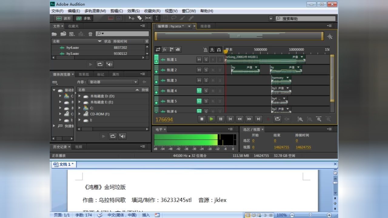Toggle loop playback in transport
The width and height of the screenshot is (388, 218).
(277, 119)
